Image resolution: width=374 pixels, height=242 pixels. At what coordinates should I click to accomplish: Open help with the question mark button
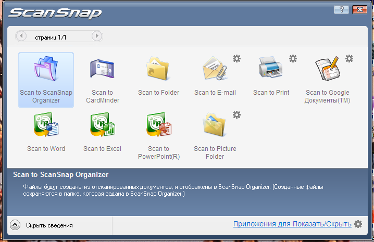coord(341,9)
